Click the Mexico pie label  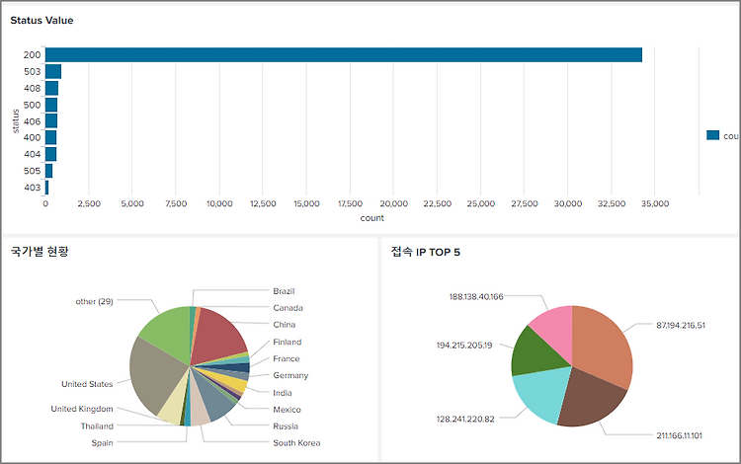[x=287, y=410]
